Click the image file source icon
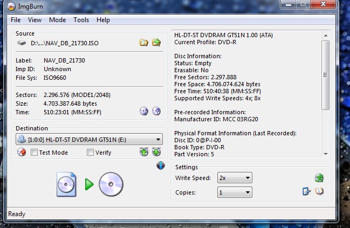The image size is (350, 228). click(66, 184)
